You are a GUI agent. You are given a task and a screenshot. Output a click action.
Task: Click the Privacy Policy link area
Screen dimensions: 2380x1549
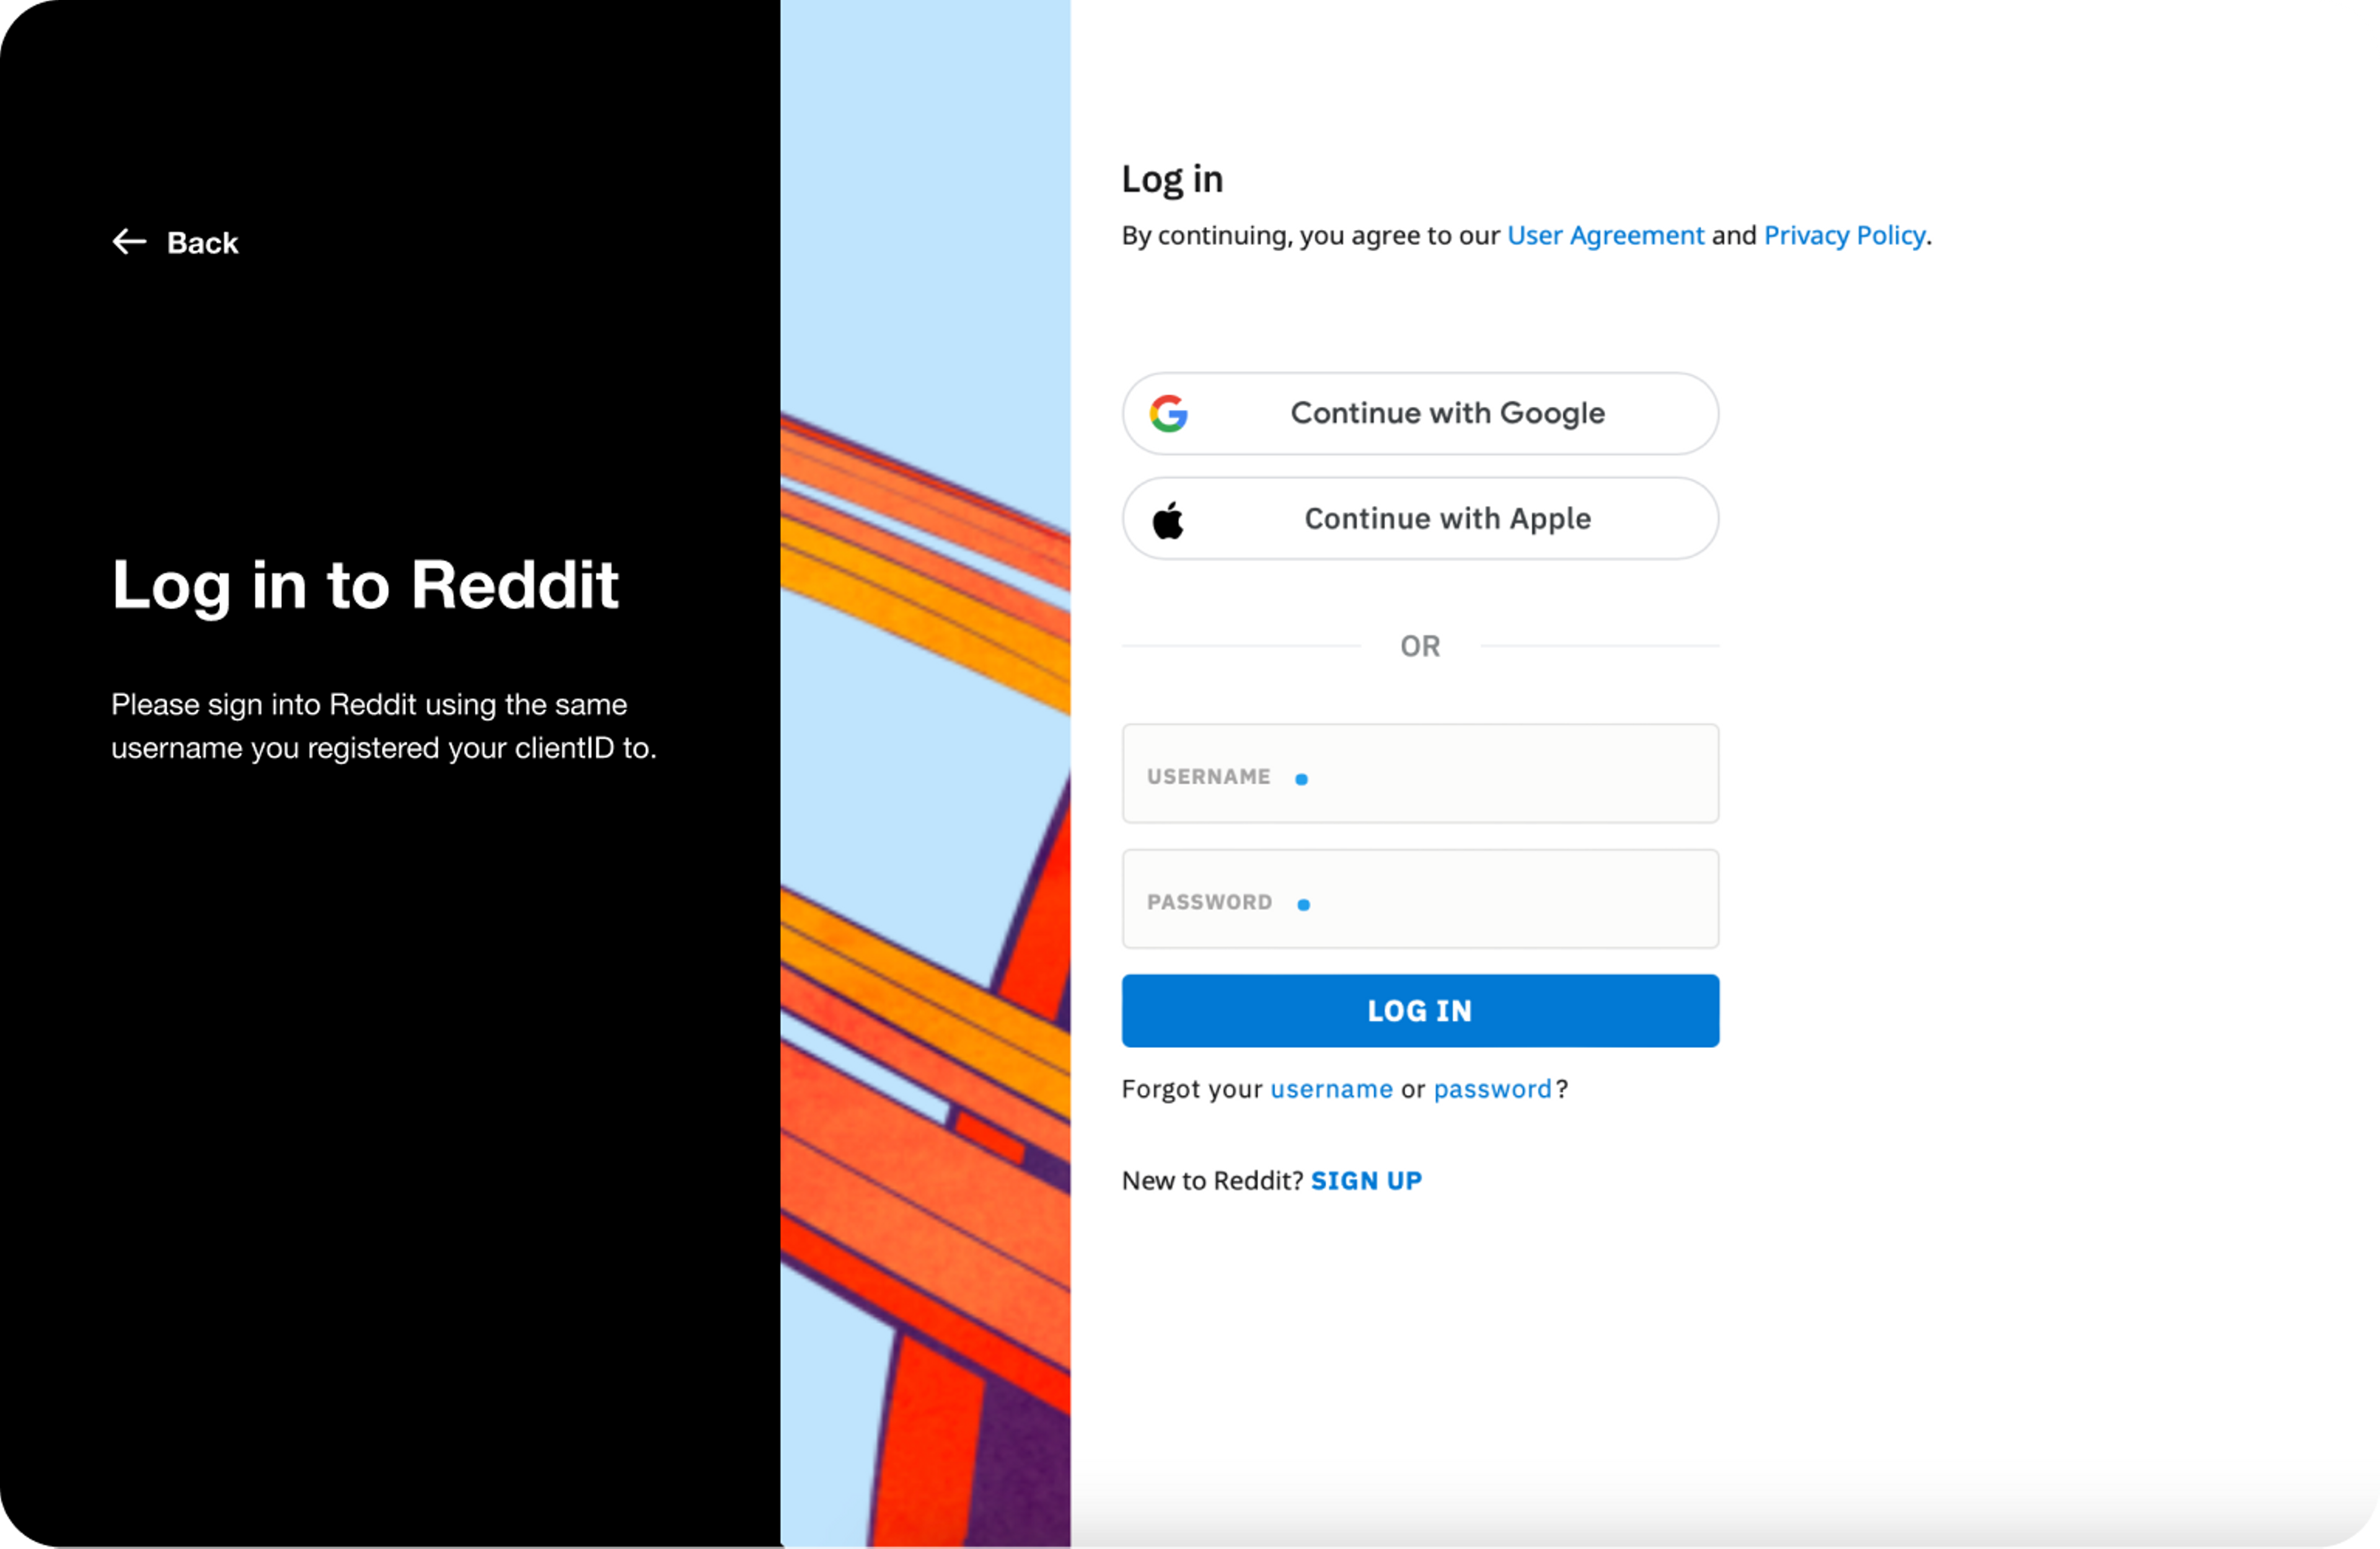(x=1844, y=234)
